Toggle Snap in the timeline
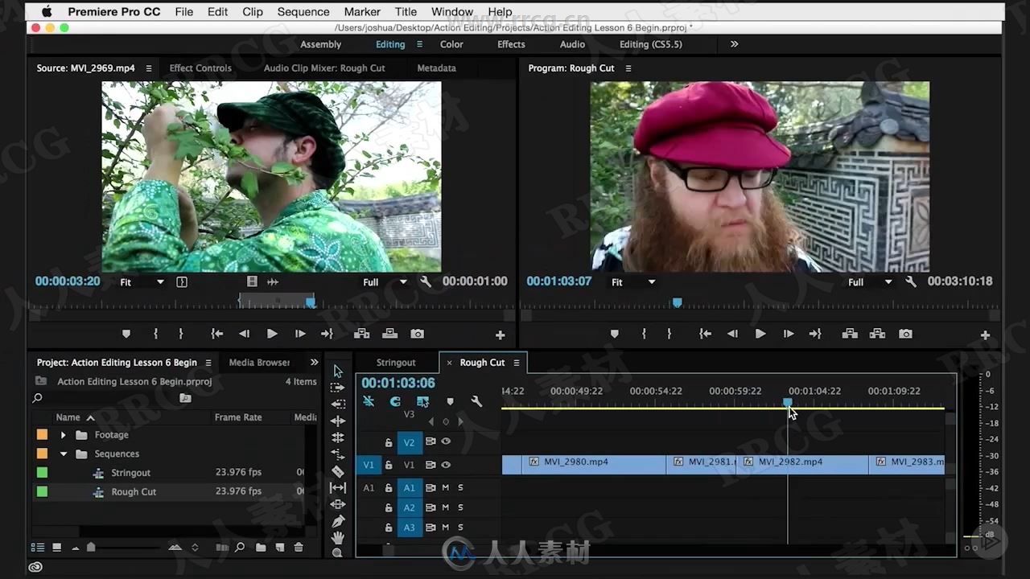The width and height of the screenshot is (1030, 579). 395,401
